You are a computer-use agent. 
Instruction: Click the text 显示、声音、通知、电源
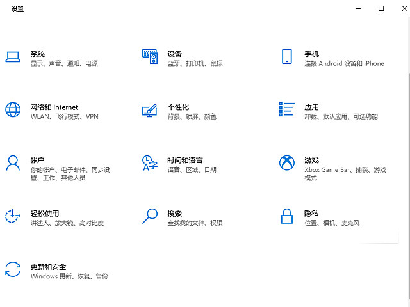pyautogui.click(x=64, y=63)
